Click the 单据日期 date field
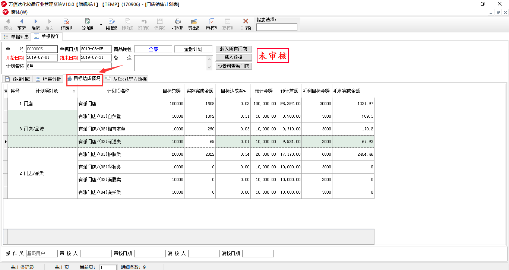Screen dimensions: 509x270 pyautogui.click(x=96, y=49)
